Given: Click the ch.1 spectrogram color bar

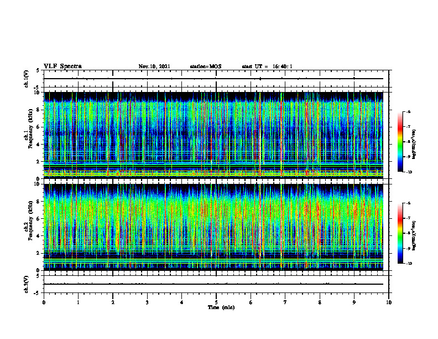Looking at the screenshot, I should click(x=400, y=142).
